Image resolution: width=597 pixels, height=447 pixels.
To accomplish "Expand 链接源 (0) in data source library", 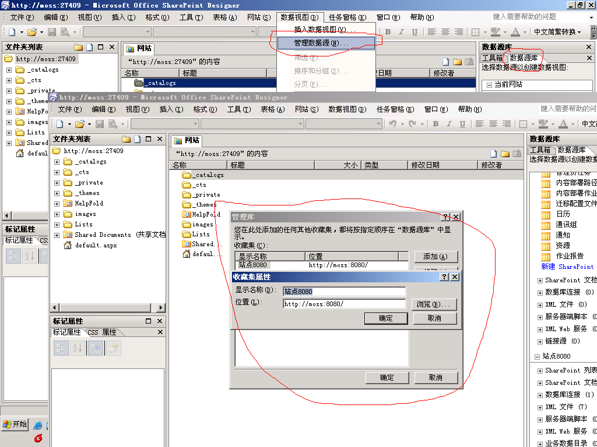I will pyautogui.click(x=540, y=341).
